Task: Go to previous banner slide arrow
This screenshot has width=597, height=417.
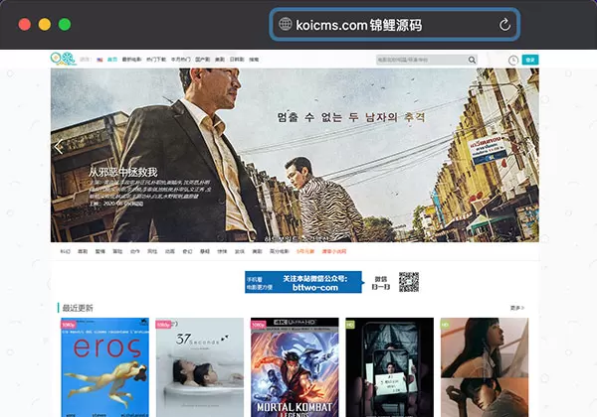Action: tap(59, 147)
